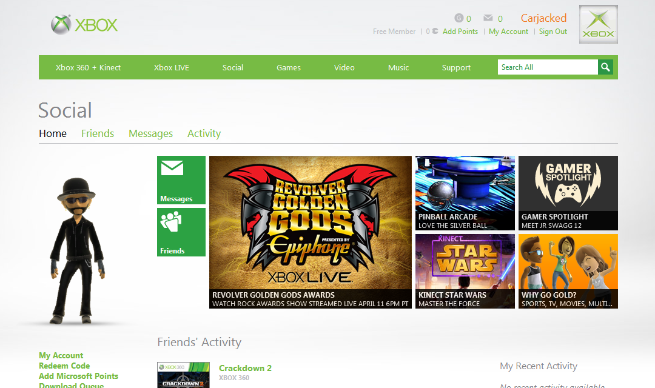
Task: Open the Social menu in navbar
Action: click(x=233, y=68)
